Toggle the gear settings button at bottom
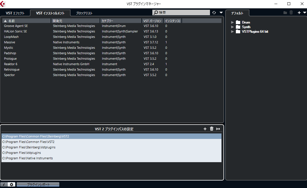Screen dimensions: 307x188 (x=11, y=185)
